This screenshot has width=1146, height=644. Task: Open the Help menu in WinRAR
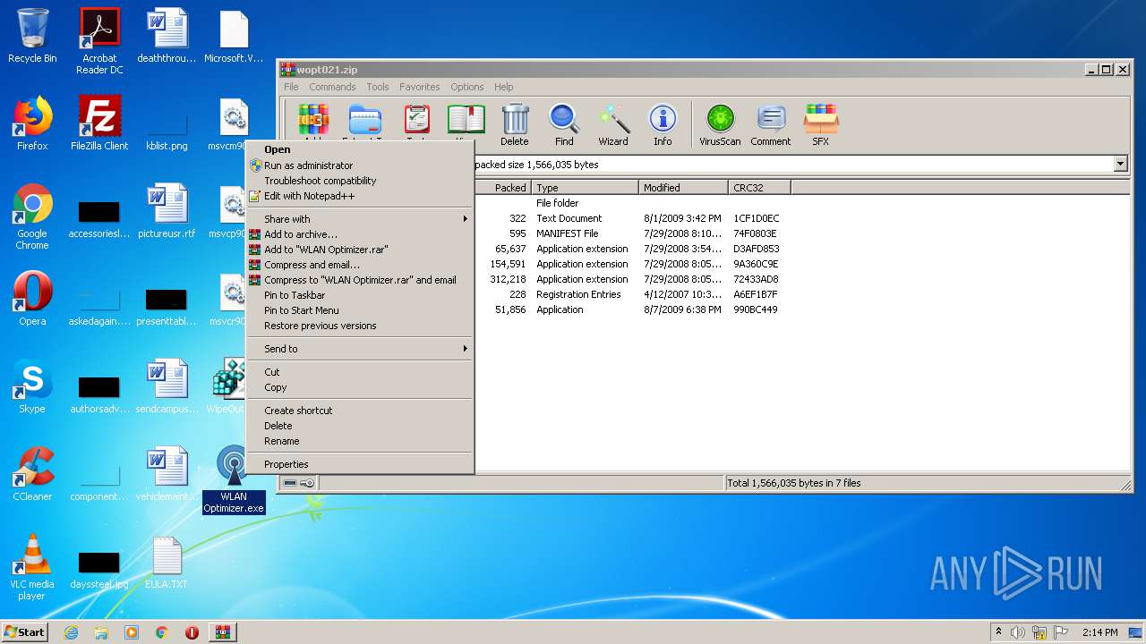click(x=504, y=87)
